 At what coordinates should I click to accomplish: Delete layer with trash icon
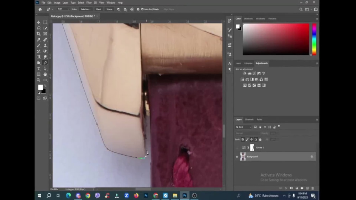click(x=313, y=188)
